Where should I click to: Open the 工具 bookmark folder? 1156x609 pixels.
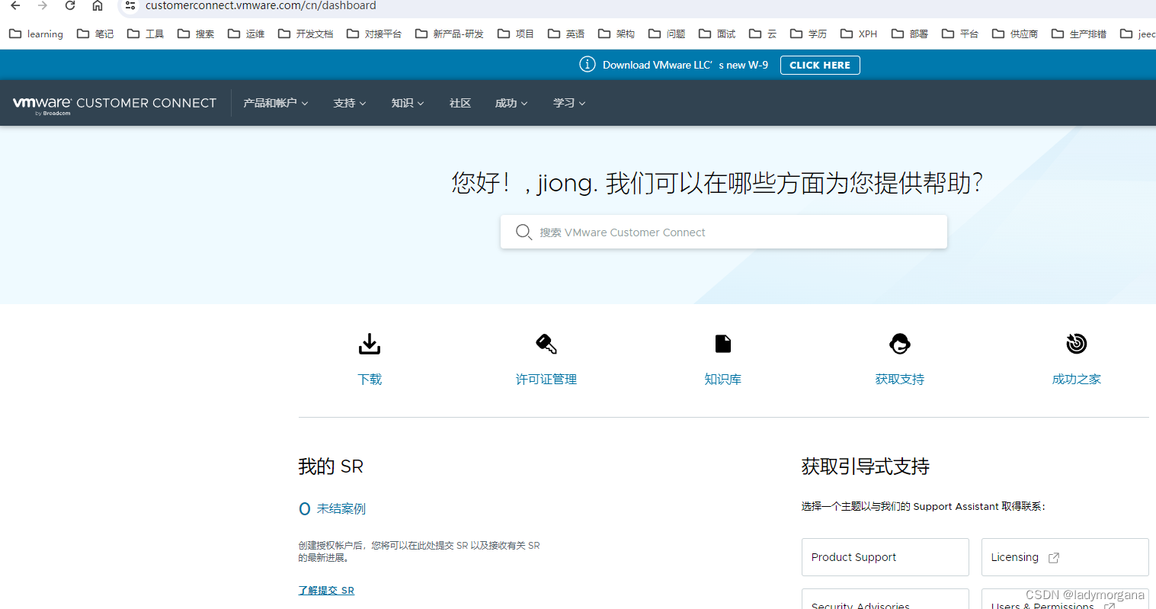click(146, 34)
